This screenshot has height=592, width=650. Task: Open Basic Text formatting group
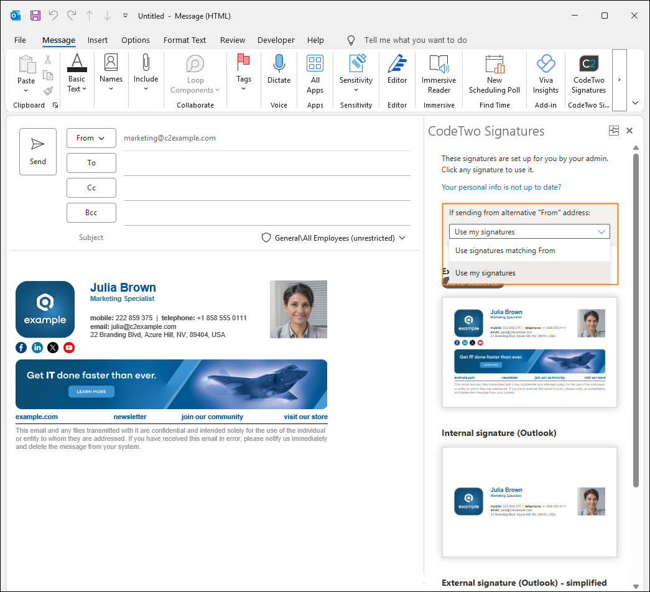pyautogui.click(x=77, y=73)
